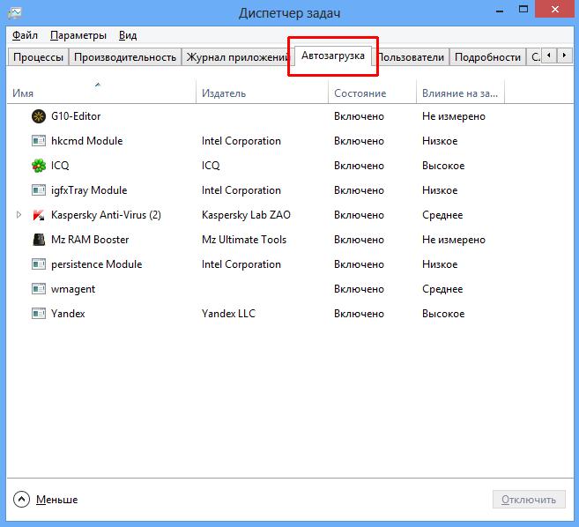Select the Kaspersky Anti-Virus (2) entry name

[106, 215]
